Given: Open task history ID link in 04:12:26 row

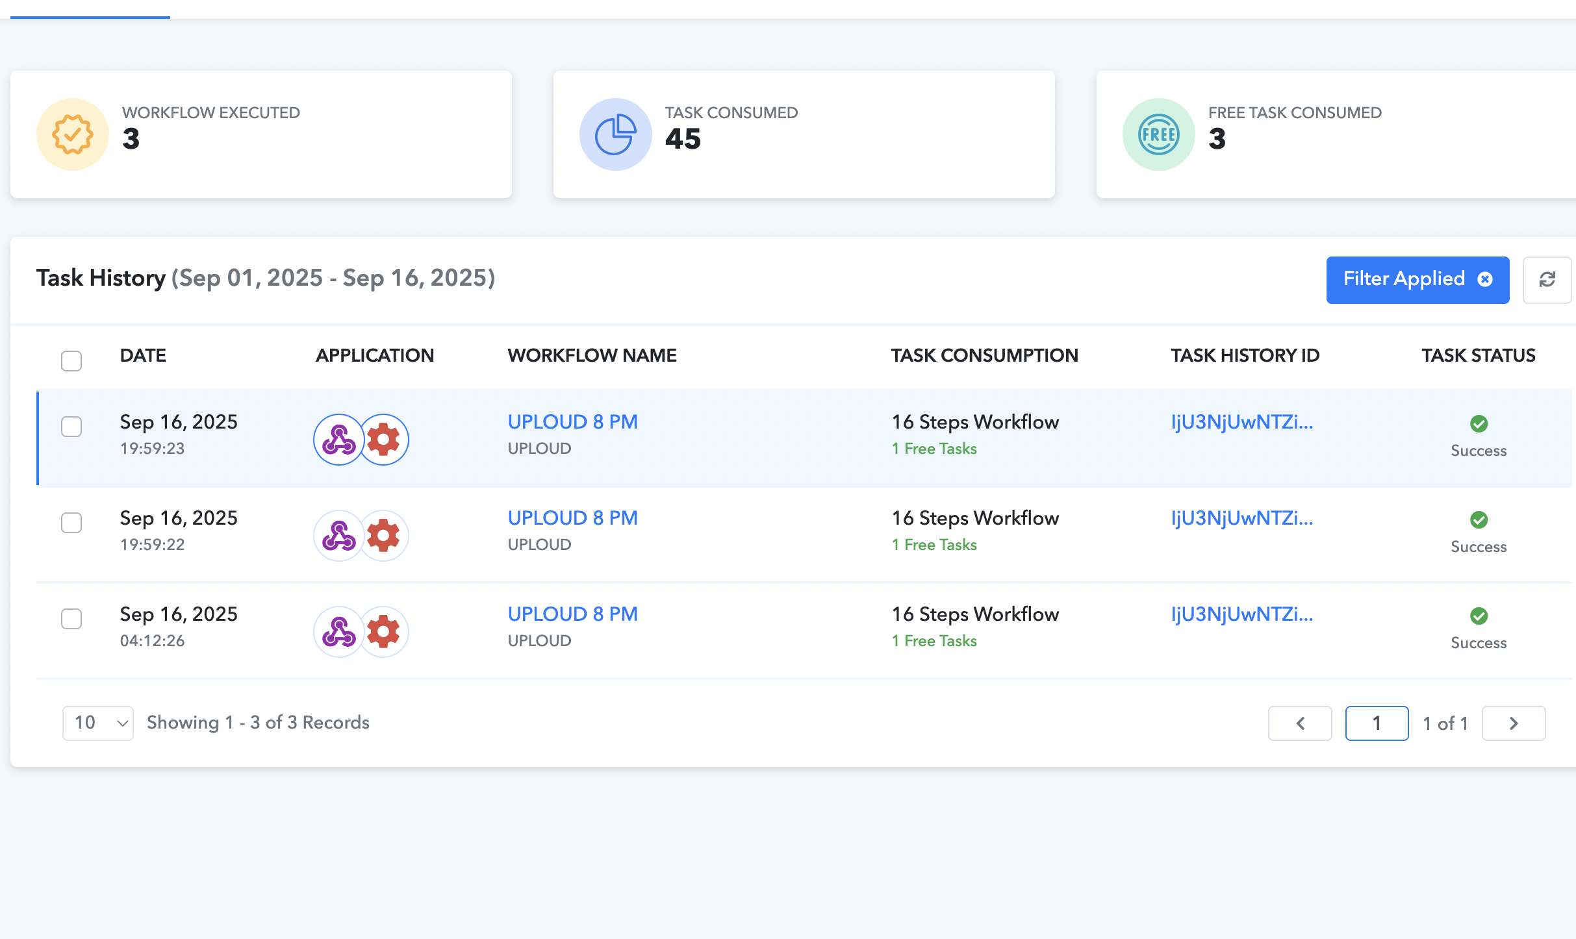Looking at the screenshot, I should (1242, 614).
